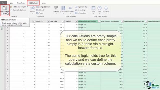Open Product ID column filter dropdown
The image size is (160, 90).
[x=48, y=21]
